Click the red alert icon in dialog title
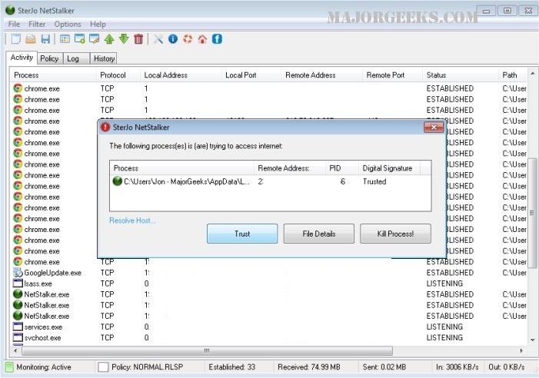This screenshot has height=378, width=539. point(105,128)
